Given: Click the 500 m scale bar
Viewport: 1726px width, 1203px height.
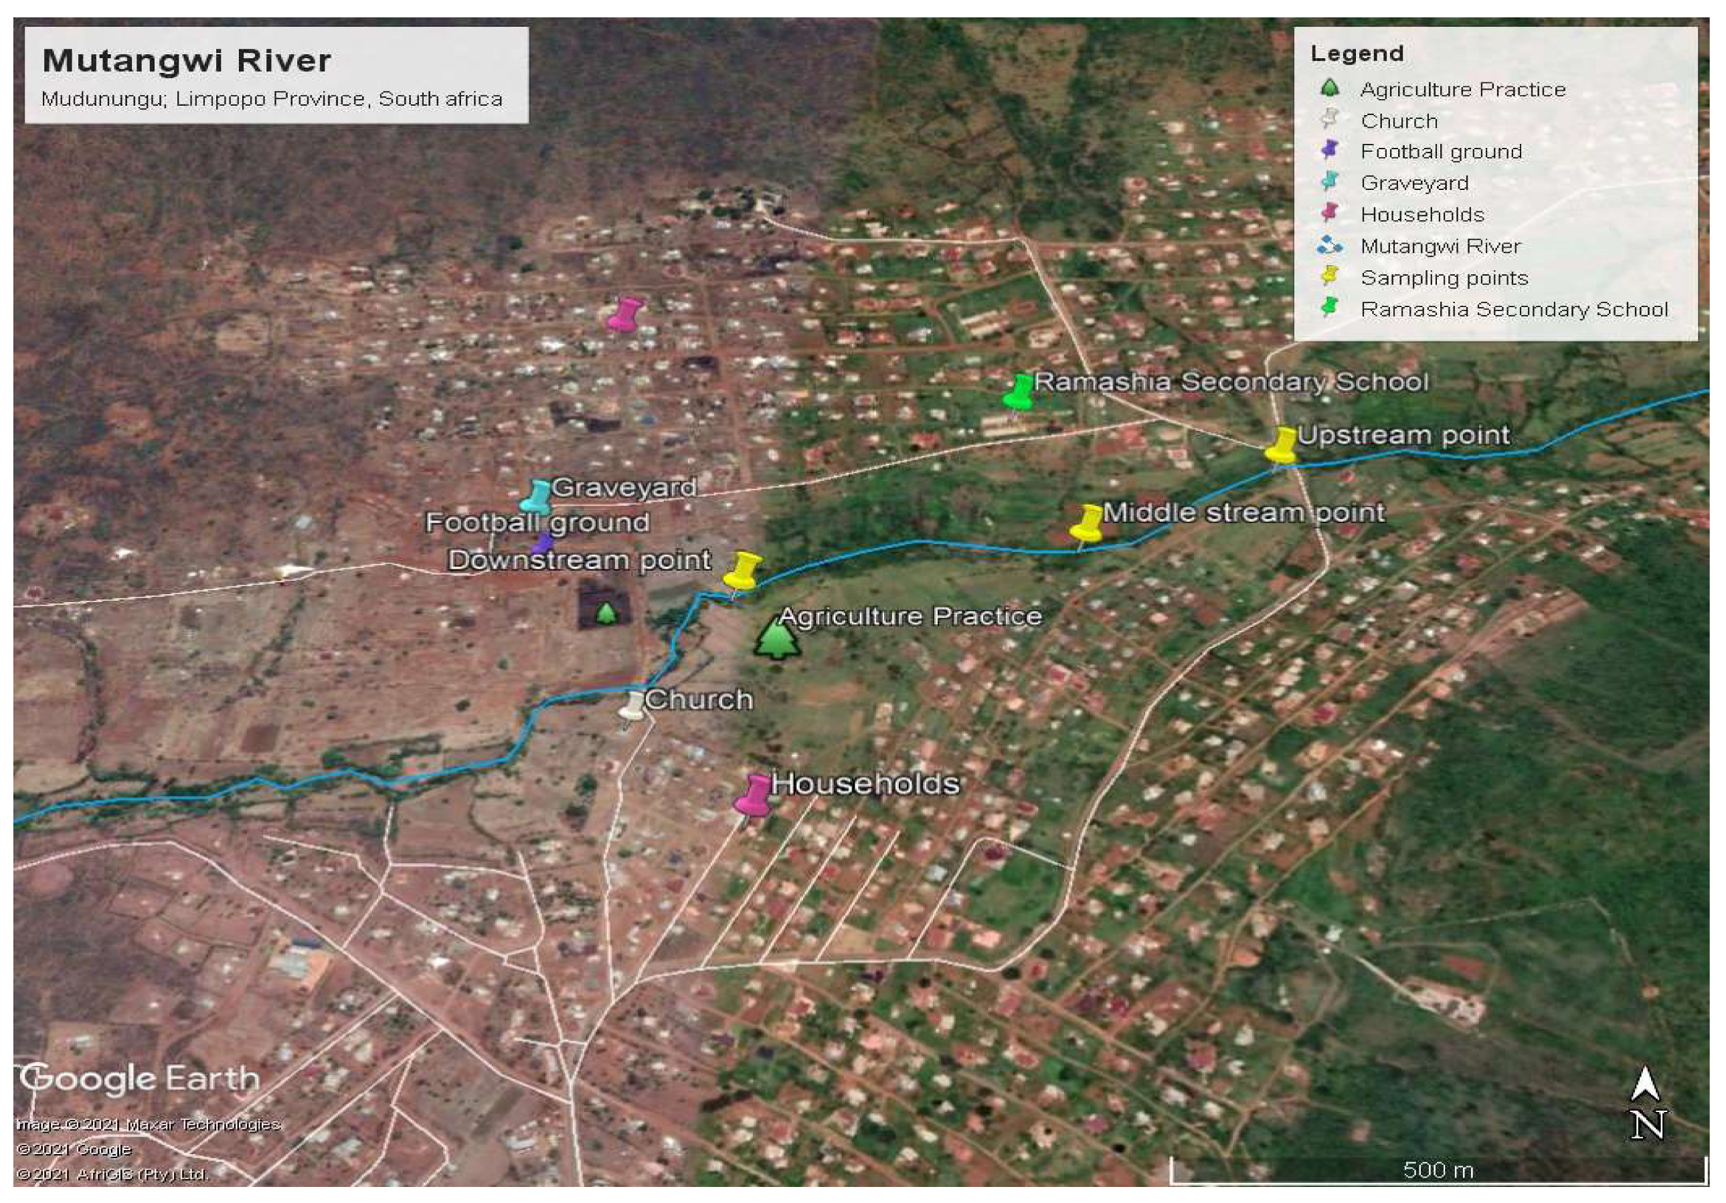Looking at the screenshot, I should click(x=1438, y=1170).
